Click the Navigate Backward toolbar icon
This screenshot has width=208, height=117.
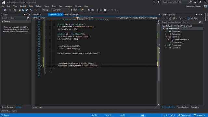(x=5, y=10)
